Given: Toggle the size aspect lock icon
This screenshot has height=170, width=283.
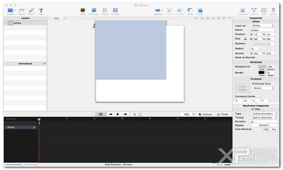Looking at the screenshot, I should pyautogui.click(x=245, y=39).
